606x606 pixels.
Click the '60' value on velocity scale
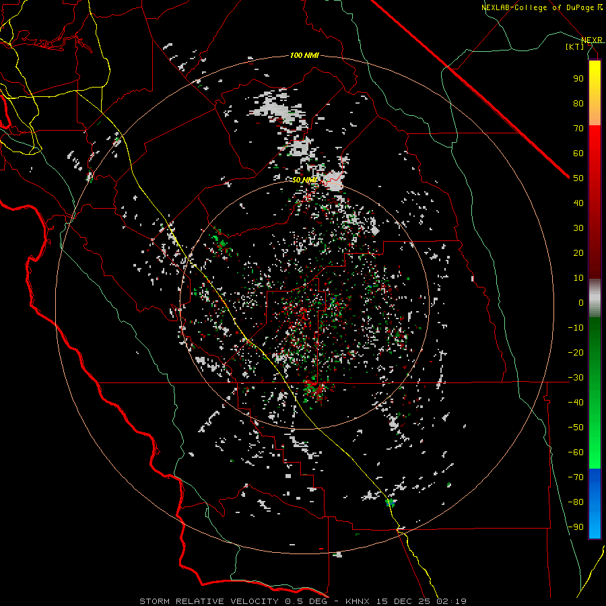pos(578,154)
